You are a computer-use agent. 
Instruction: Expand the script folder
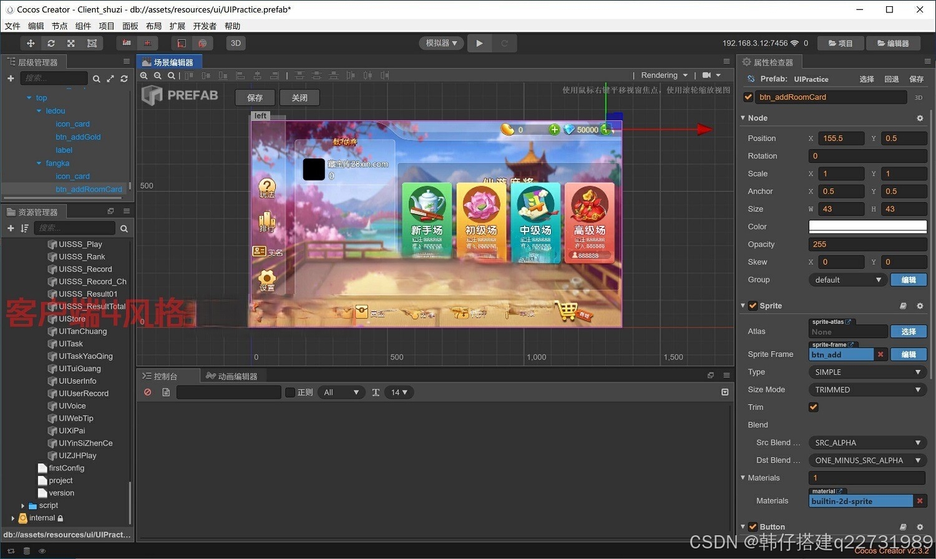23,506
